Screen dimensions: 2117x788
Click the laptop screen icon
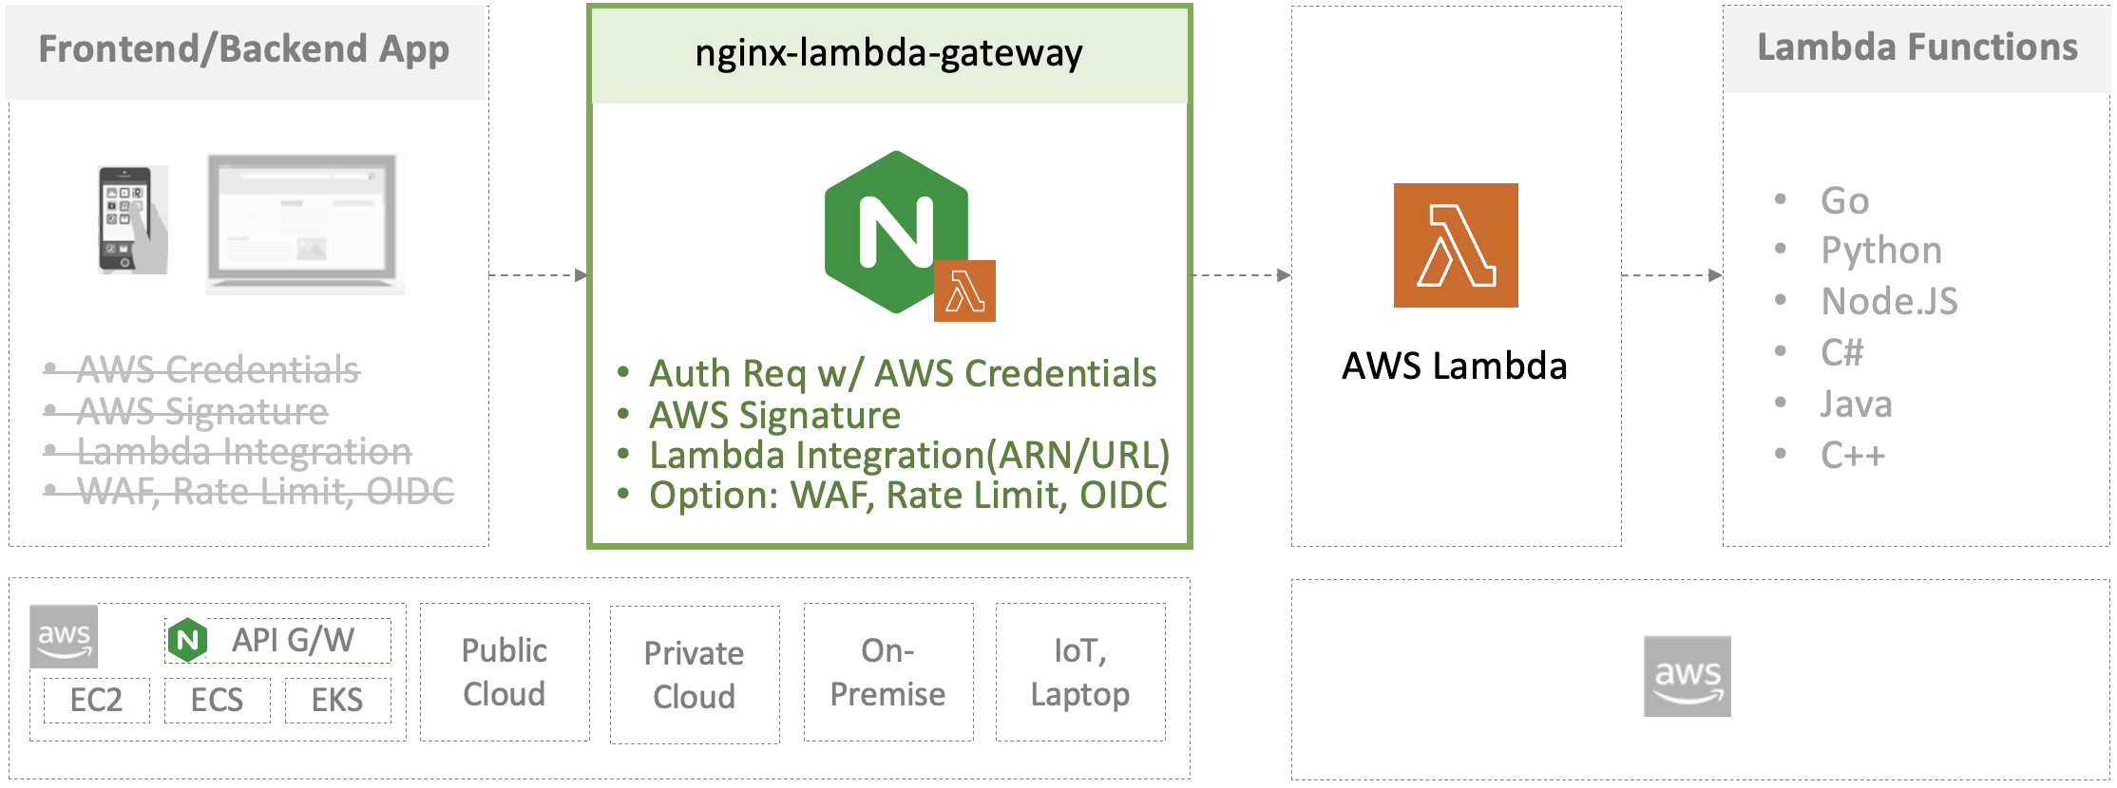pos(304,222)
